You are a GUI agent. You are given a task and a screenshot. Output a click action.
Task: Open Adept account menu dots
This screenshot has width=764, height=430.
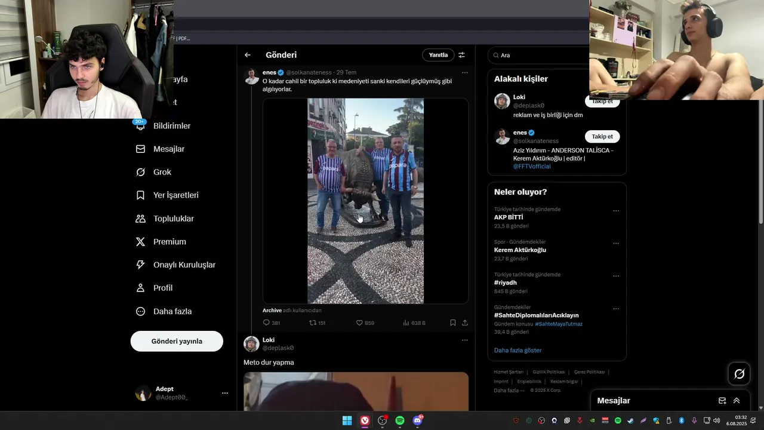(x=225, y=393)
